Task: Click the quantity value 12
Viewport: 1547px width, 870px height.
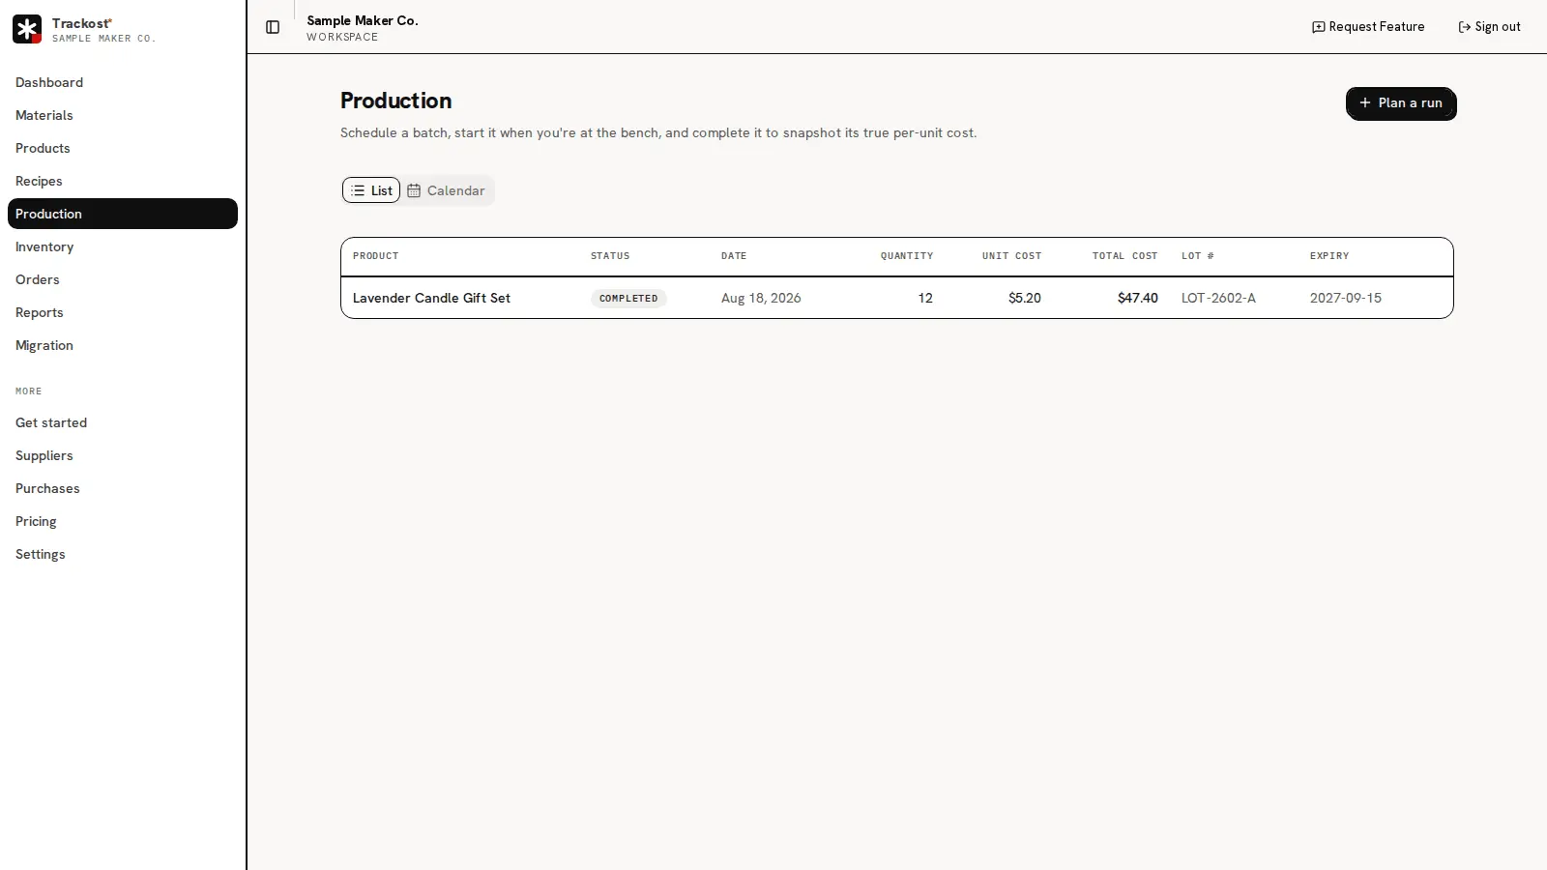Action: [x=925, y=298]
